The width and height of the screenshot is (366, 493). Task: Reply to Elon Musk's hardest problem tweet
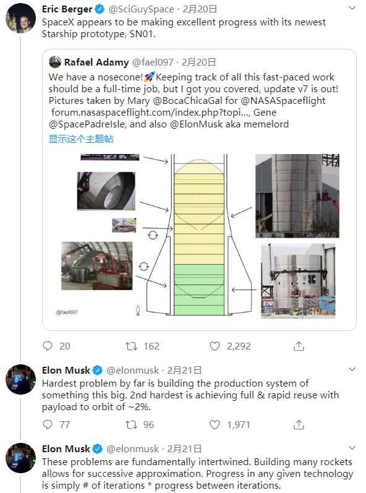pyautogui.click(x=48, y=425)
